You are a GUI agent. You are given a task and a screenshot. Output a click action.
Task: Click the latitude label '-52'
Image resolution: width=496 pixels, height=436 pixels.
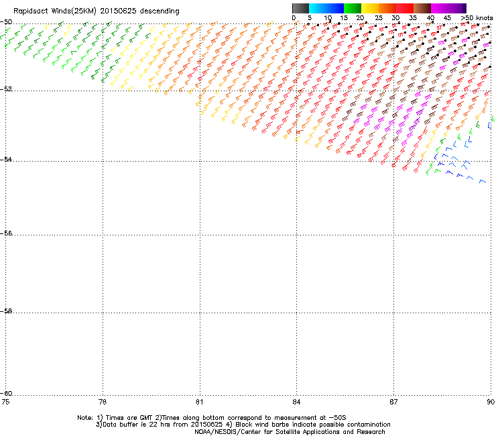tap(6, 89)
